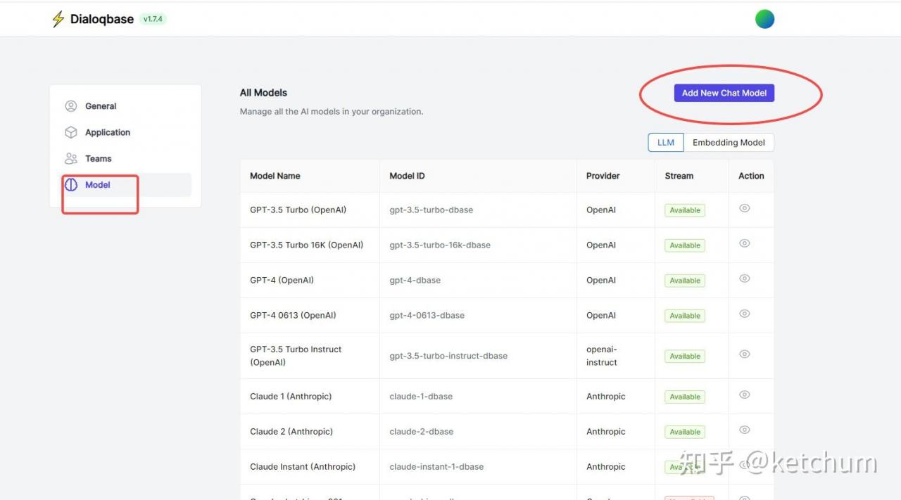Click model ID claude-instant-1-dbase
This screenshot has width=901, height=500.
tap(436, 466)
